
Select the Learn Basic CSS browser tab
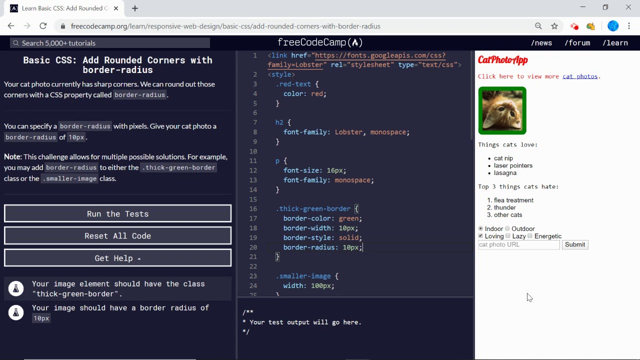point(64,8)
